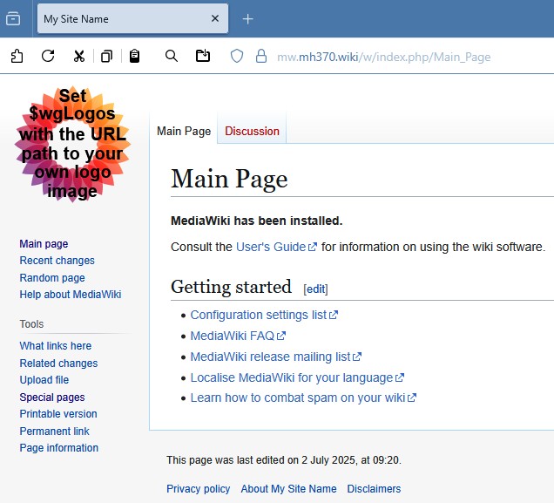Open a new tab with plus button

(247, 18)
